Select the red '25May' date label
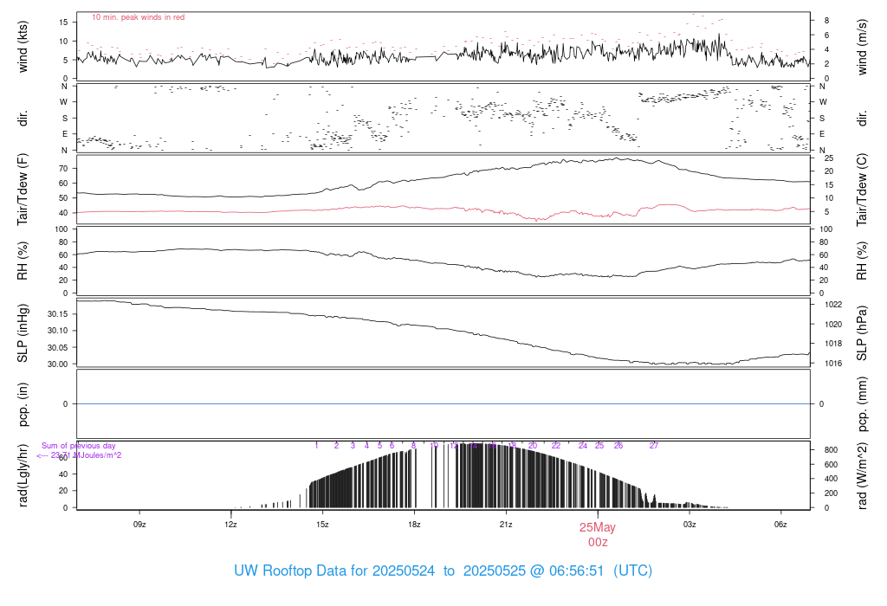 pos(598,527)
